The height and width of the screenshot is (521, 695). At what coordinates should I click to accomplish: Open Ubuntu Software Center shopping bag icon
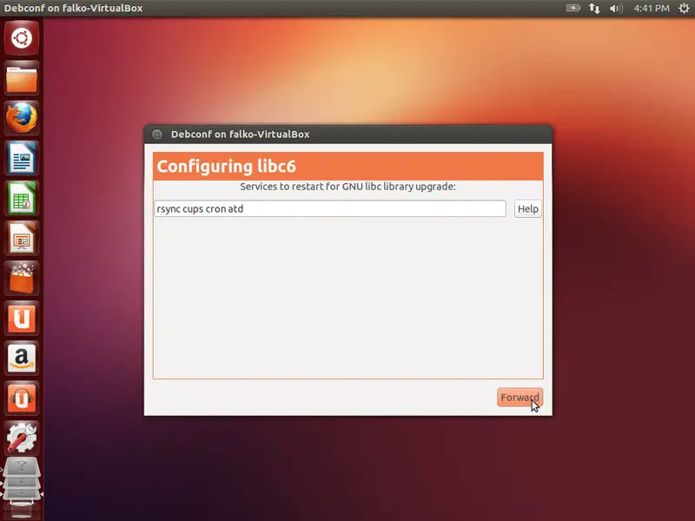[x=22, y=278]
